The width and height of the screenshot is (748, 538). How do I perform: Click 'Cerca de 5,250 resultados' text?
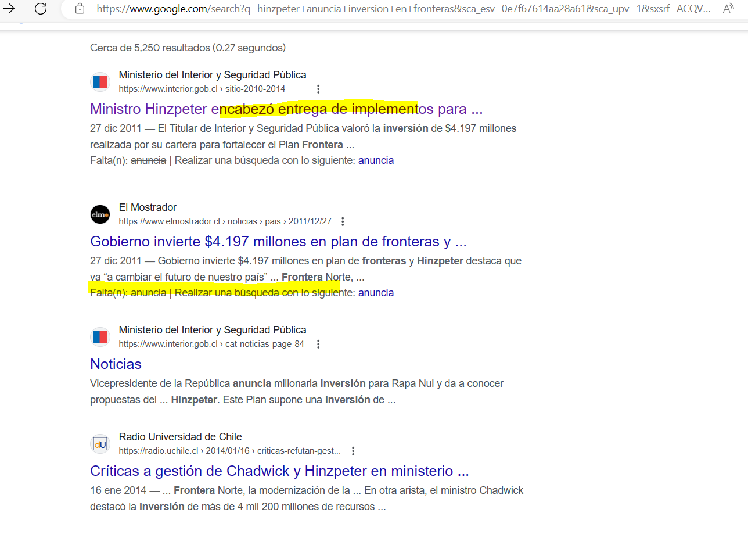[188, 48]
